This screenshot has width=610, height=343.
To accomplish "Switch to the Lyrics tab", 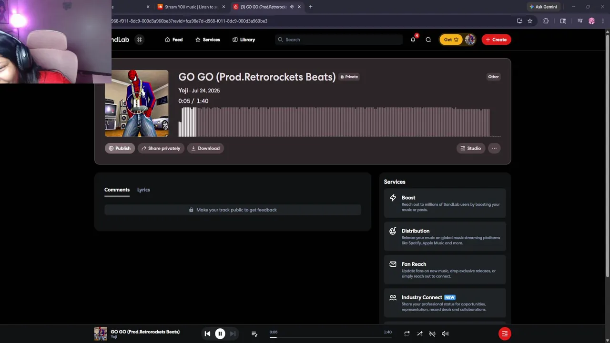I will coord(143,190).
